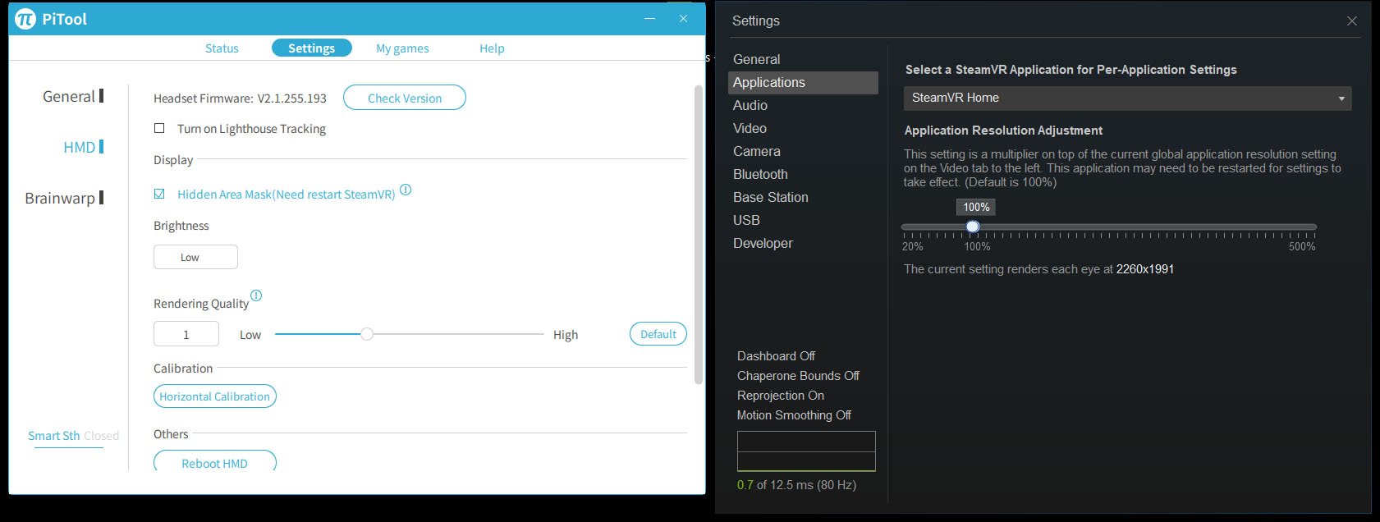The image size is (1380, 522).
Task: Click the Headset Firmware V2.1.255.193 text
Action: (240, 98)
